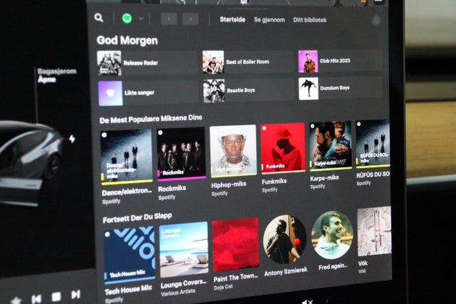Select the Karpe-miks cover thumbnail
Viewport: 456px width, 304px height.
click(x=331, y=146)
